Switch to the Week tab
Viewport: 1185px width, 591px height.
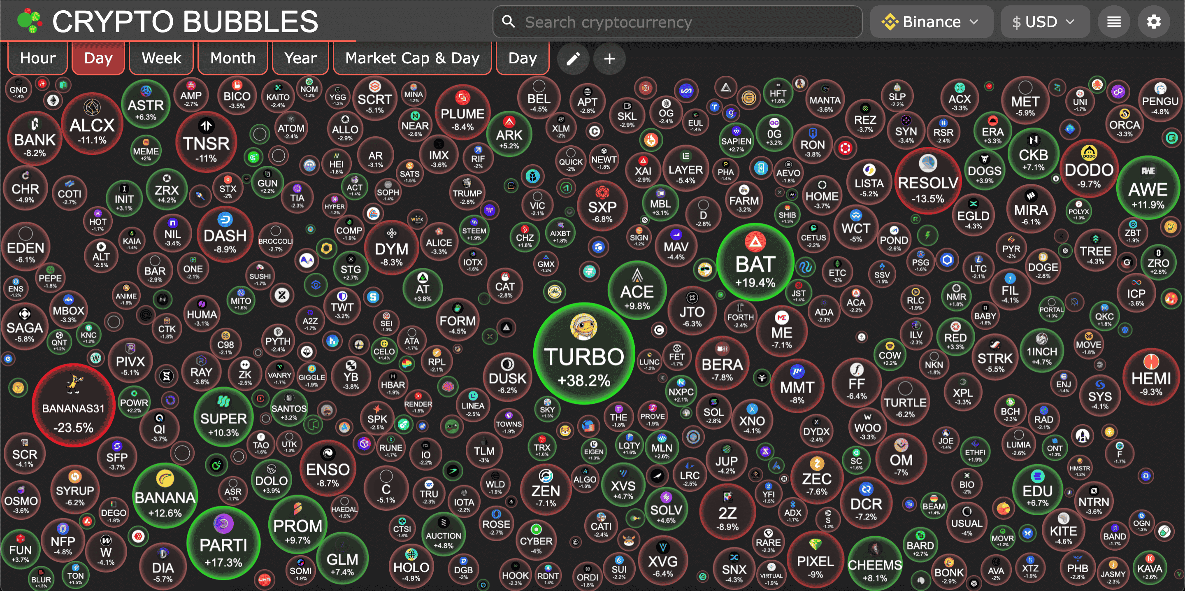161,58
